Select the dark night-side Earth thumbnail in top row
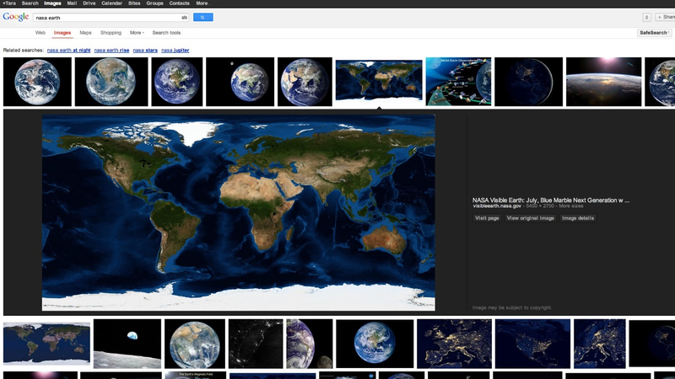 tap(529, 82)
